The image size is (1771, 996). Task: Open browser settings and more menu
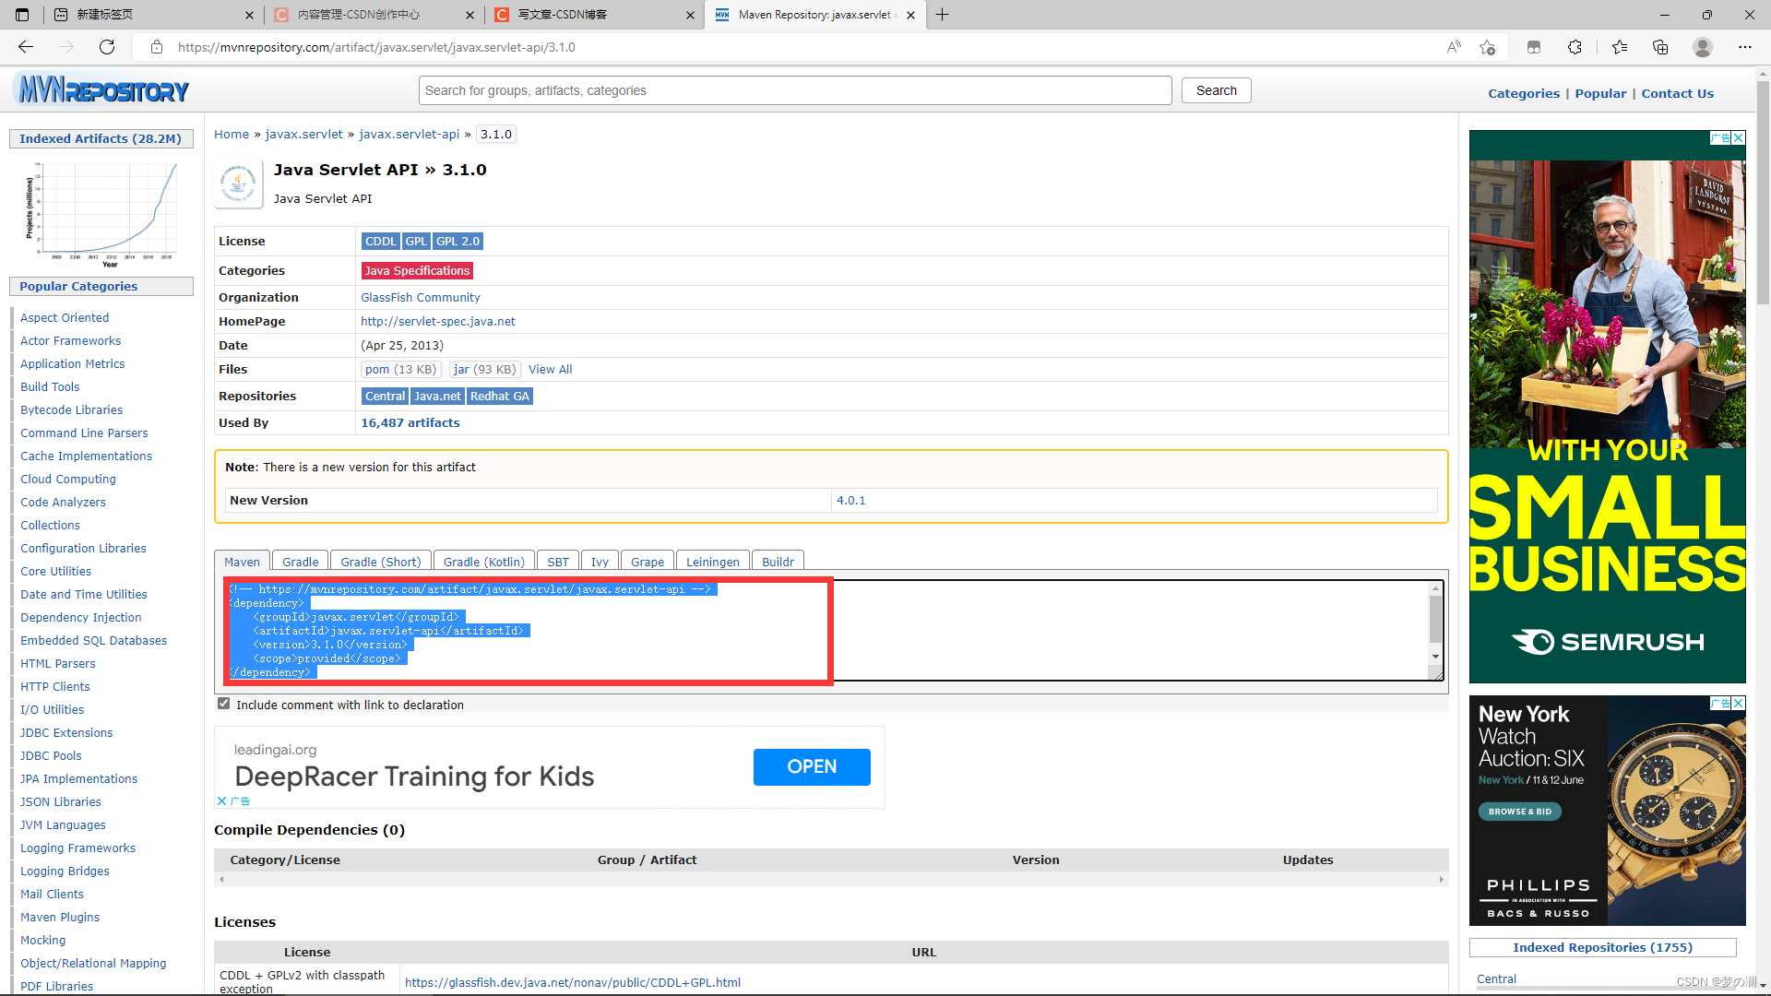point(1745,47)
